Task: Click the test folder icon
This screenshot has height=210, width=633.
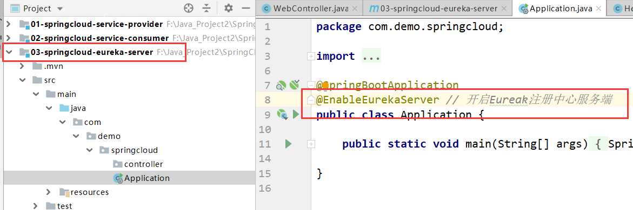Action: click(51, 206)
